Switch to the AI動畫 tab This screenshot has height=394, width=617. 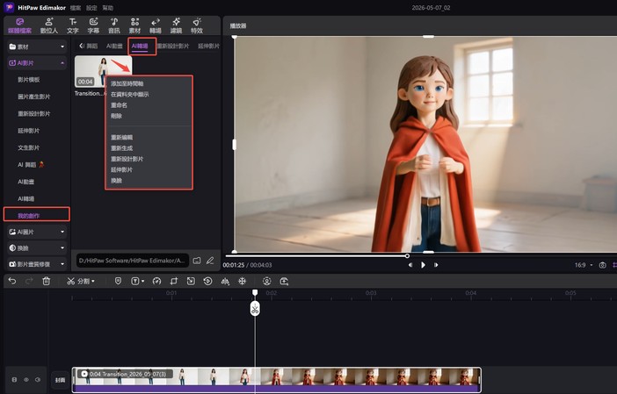114,46
